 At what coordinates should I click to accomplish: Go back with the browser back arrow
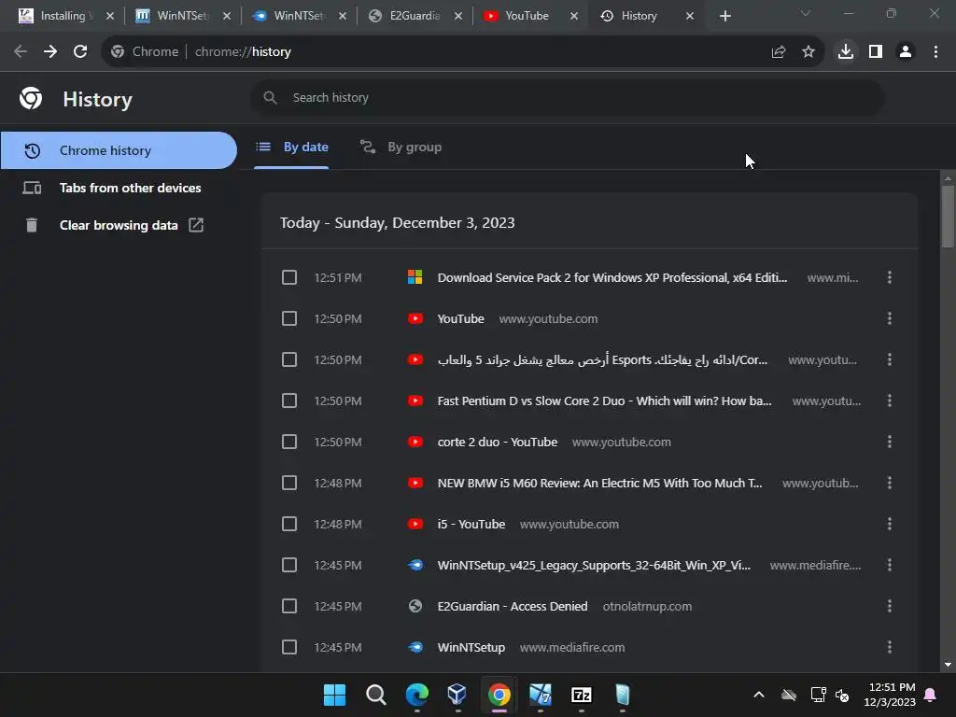21,52
